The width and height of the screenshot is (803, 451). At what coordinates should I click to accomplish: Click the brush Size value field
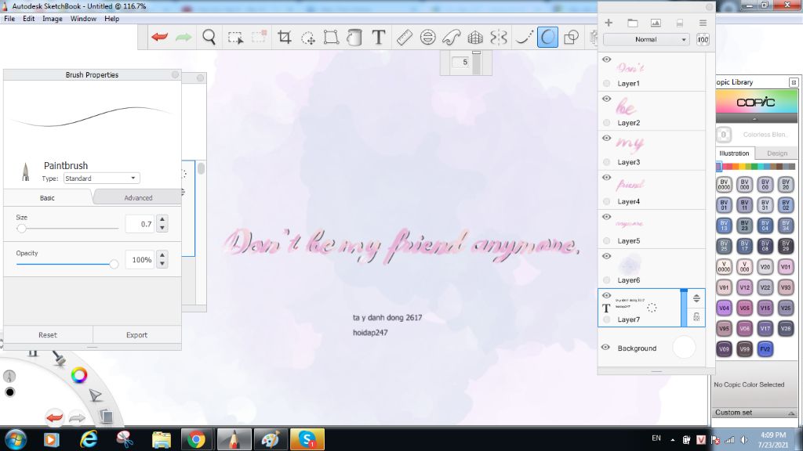click(140, 224)
